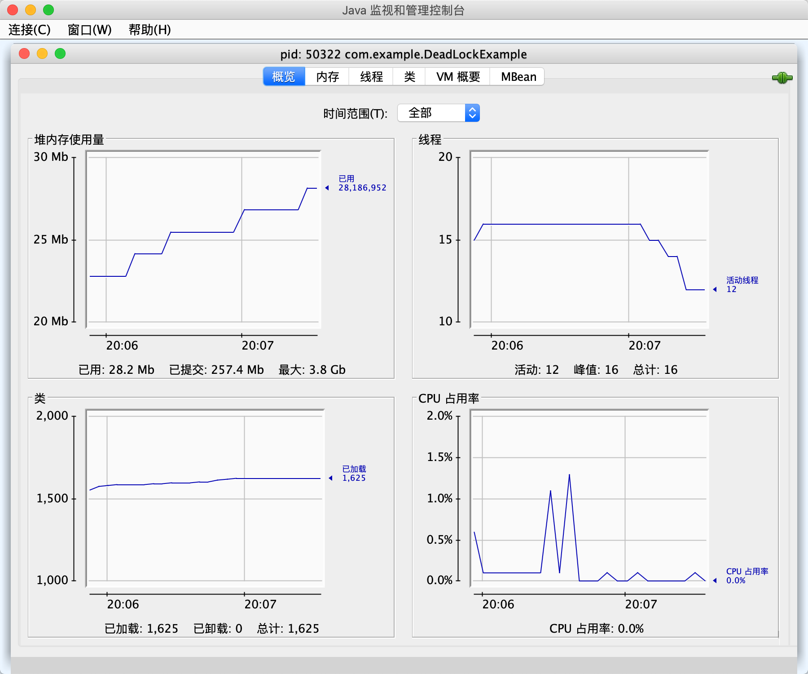Open the 时间范围 dropdown showing 全部
The image size is (808, 674).
439,113
